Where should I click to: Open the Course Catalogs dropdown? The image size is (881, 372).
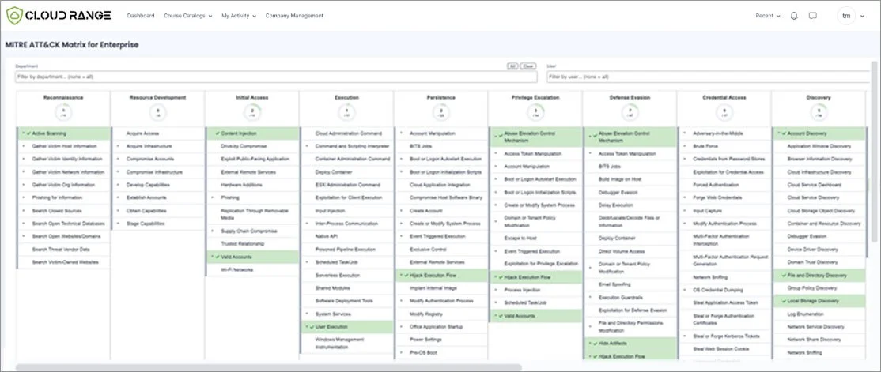[x=187, y=16]
